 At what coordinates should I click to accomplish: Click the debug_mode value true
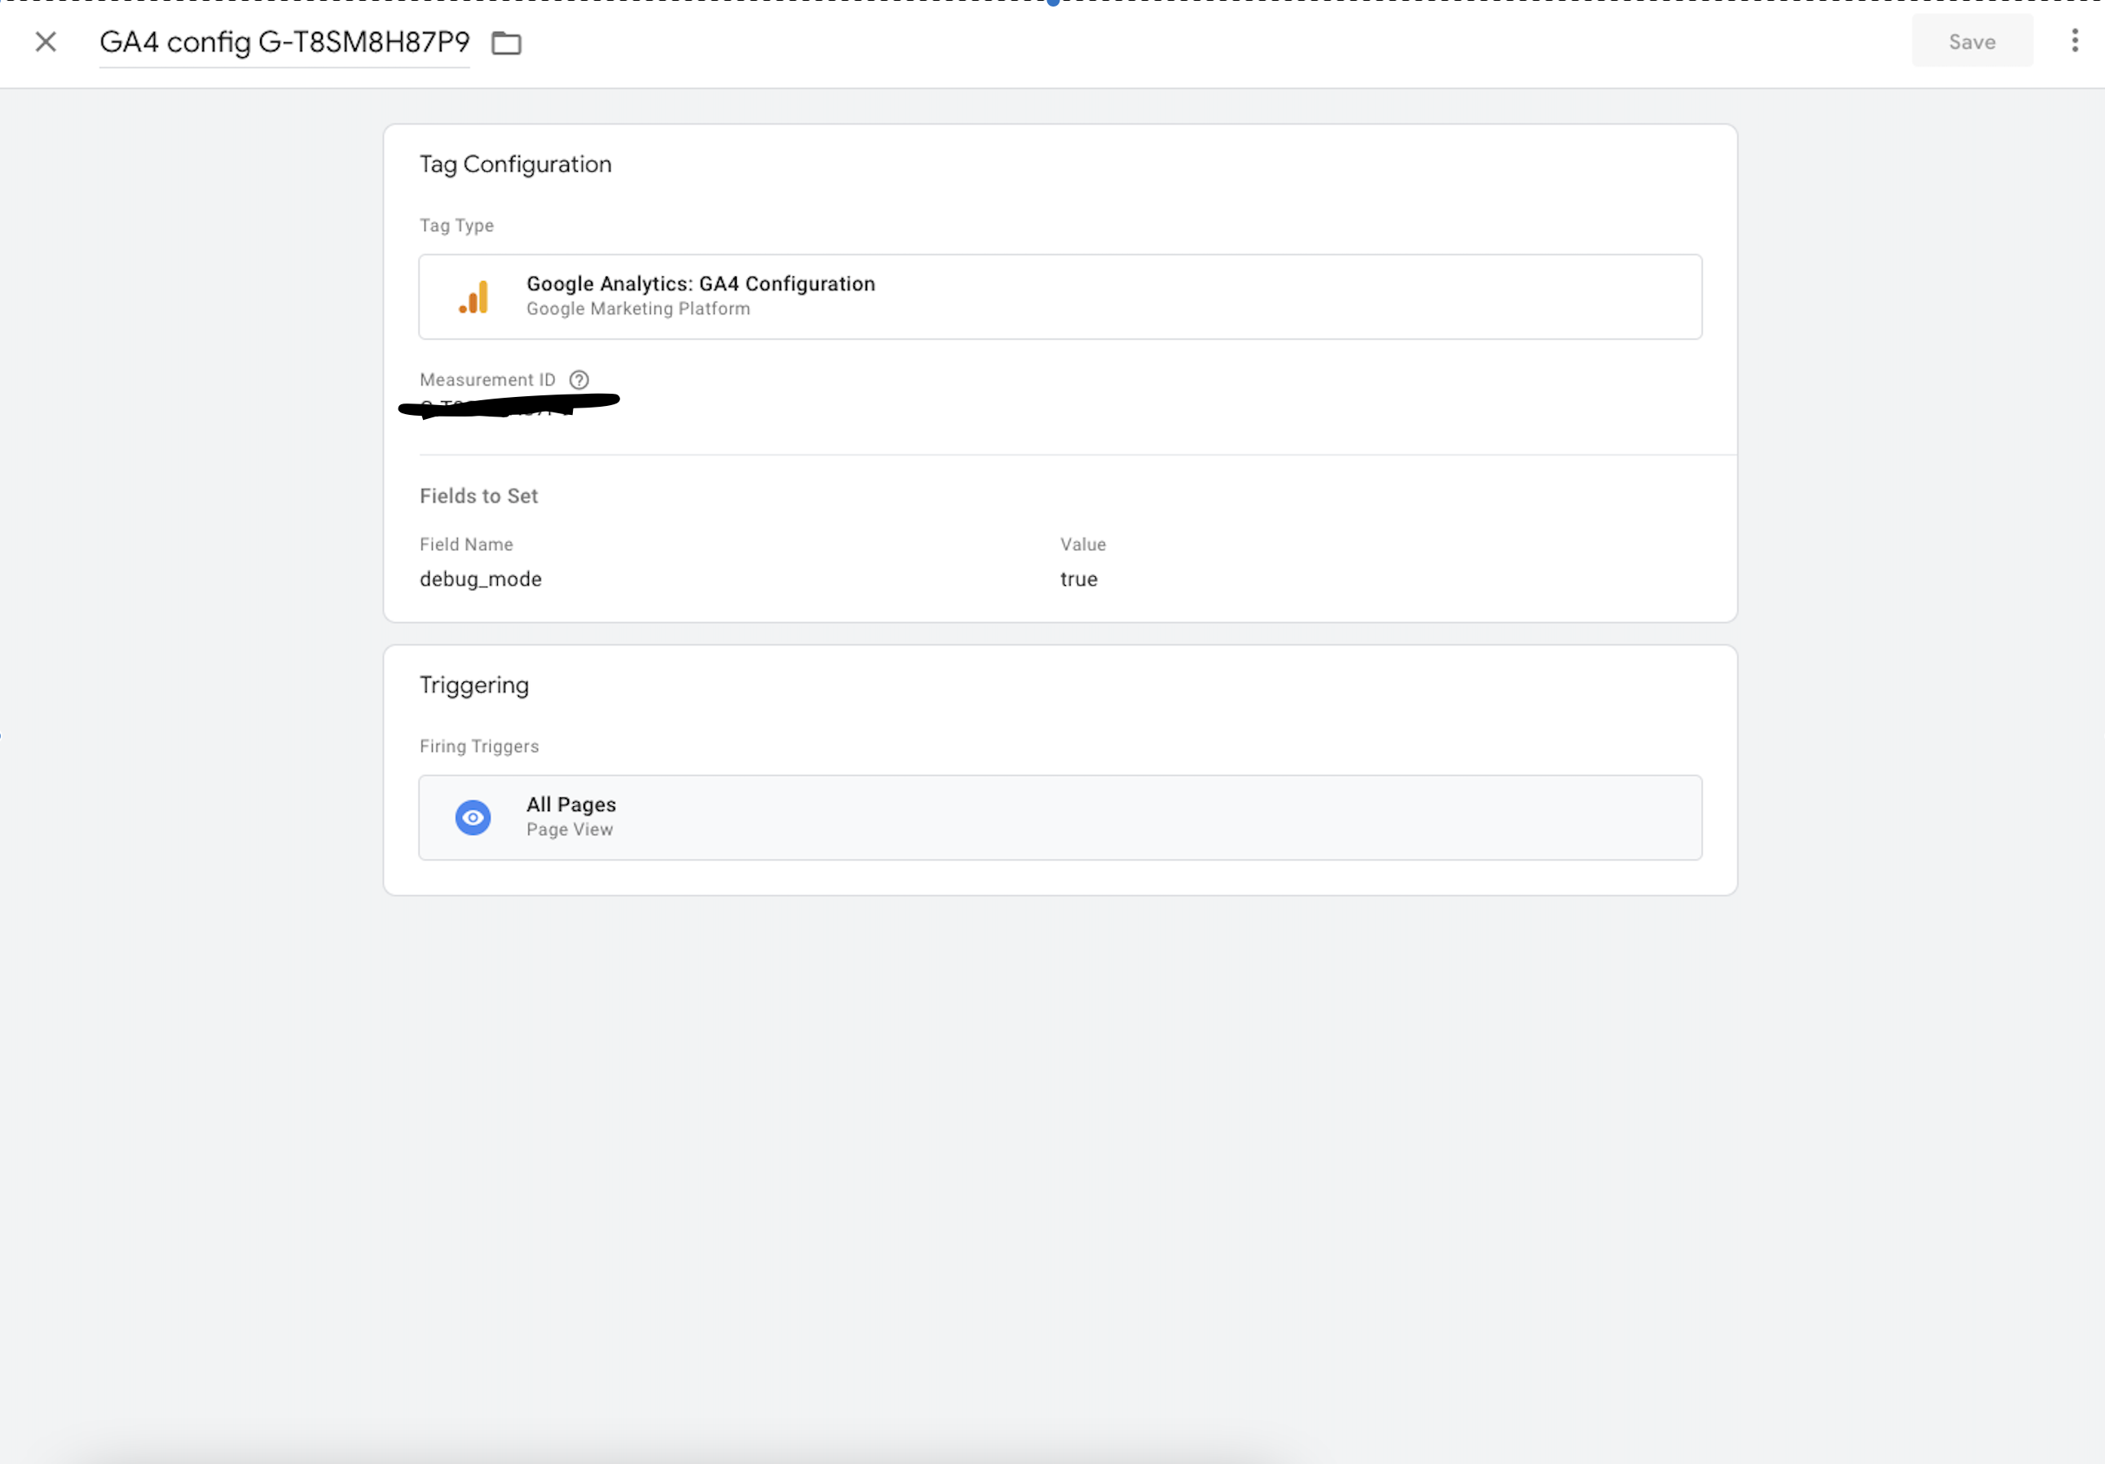(1078, 579)
